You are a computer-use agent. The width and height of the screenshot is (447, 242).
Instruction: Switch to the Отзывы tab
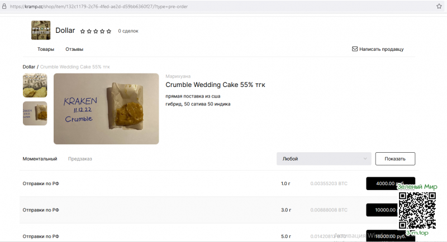click(74, 49)
